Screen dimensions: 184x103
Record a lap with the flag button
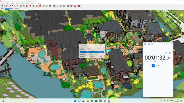158,66
